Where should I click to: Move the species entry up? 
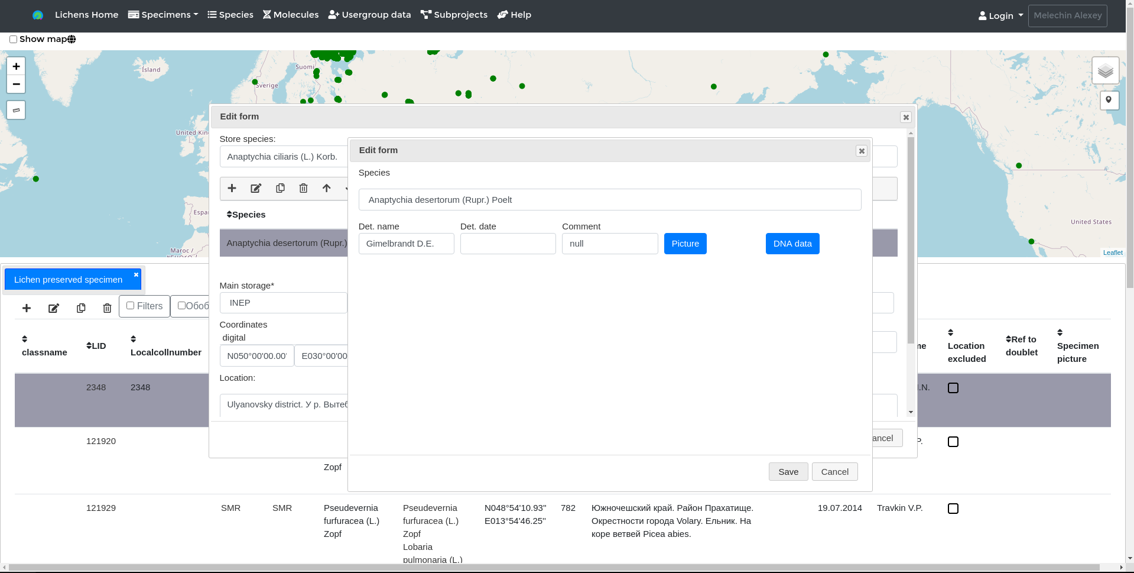click(x=326, y=188)
